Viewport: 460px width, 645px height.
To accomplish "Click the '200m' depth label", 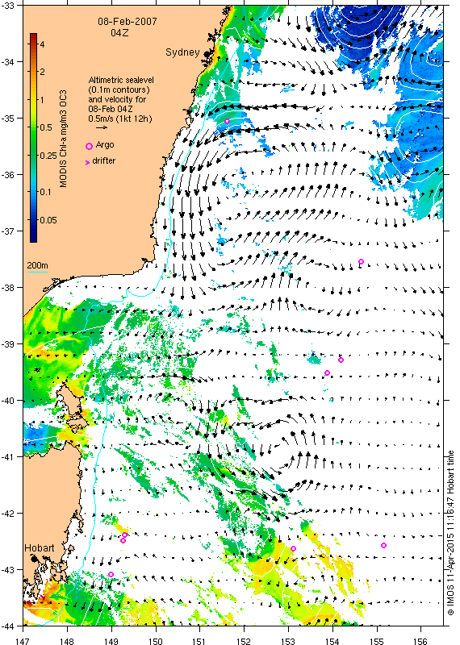I will 37,264.
